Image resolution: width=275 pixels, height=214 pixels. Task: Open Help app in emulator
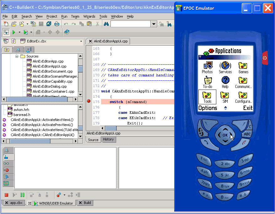225,82
